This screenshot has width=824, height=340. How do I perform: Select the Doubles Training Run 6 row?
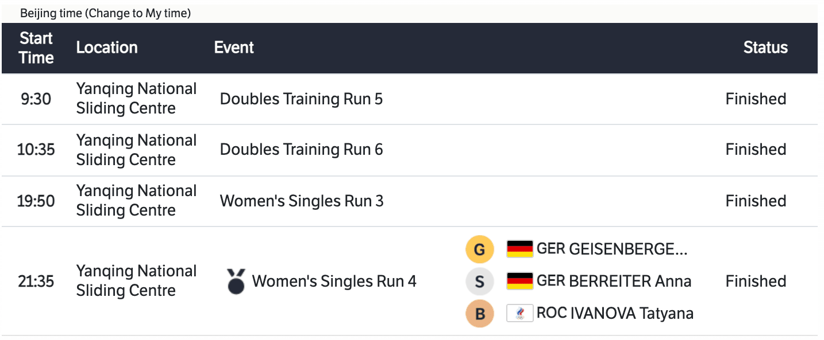point(301,149)
